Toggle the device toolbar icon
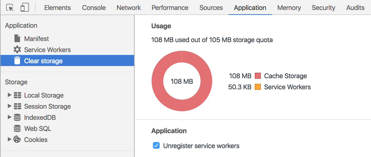This screenshot has height=157, width=371. [24, 7]
